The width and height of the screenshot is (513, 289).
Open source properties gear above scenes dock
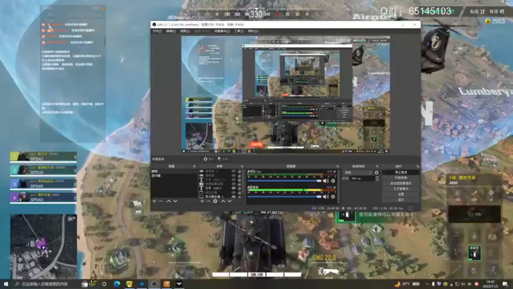pyautogui.click(x=208, y=159)
